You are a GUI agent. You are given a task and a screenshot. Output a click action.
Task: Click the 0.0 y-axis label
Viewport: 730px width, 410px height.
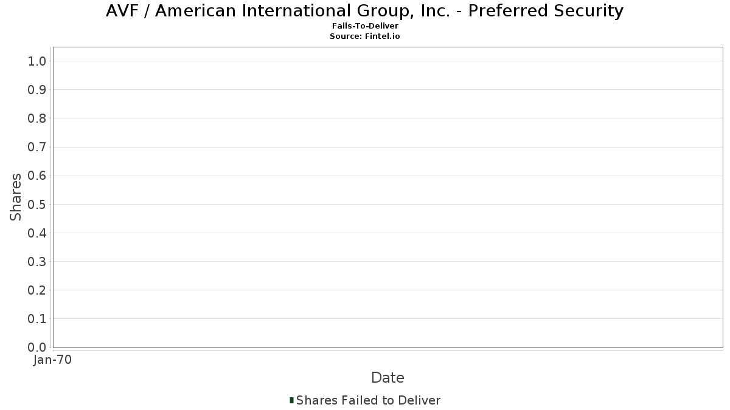(x=37, y=347)
